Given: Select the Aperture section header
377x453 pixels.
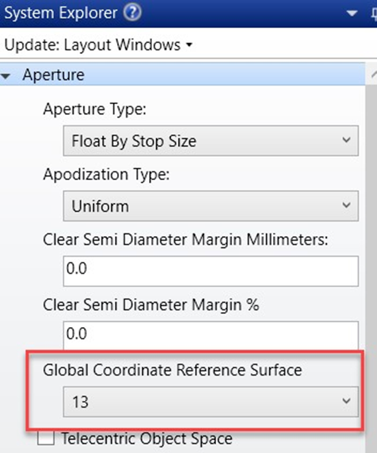Looking at the screenshot, I should click(x=183, y=75).
